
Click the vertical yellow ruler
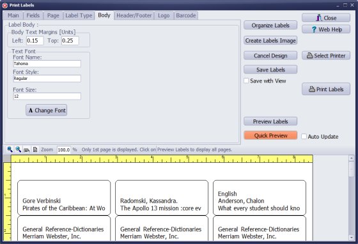(x=7, y=202)
